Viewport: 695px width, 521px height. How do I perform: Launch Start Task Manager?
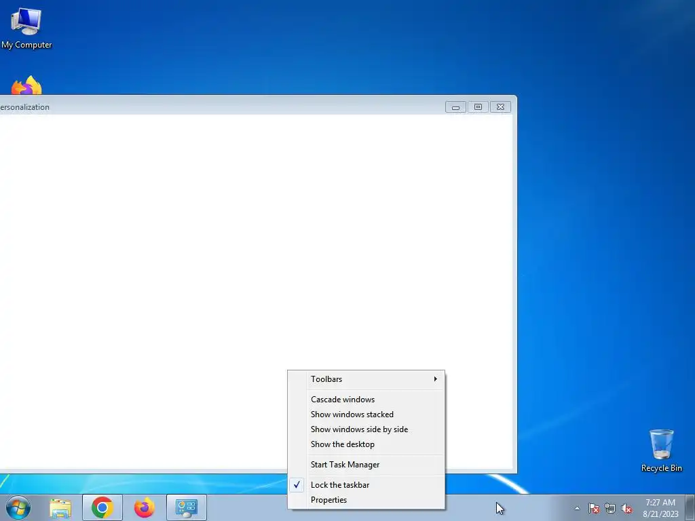366,465
